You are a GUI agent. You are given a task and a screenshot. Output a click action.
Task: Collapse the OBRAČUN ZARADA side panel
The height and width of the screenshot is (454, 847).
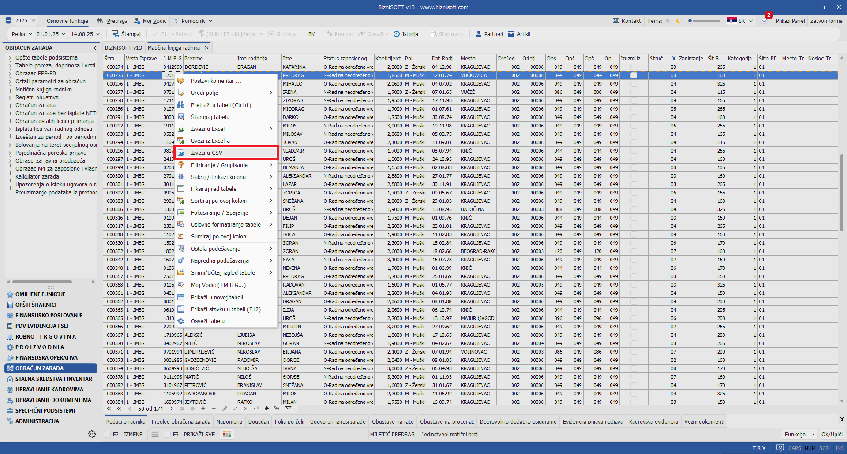point(95,48)
